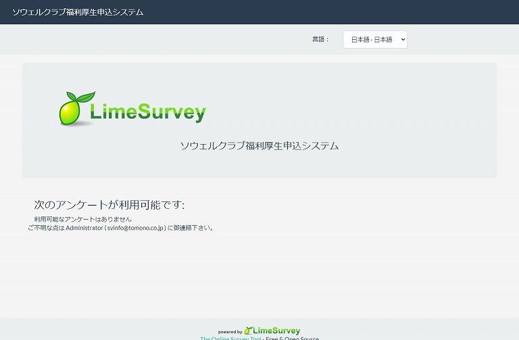Click the Administrator name in the contact line

point(84,228)
